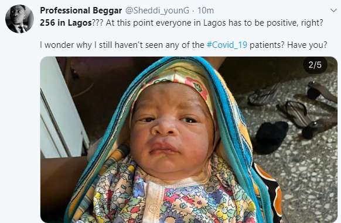Visit the @Sheddi_younG handle
The height and width of the screenshot is (223, 341).
(157, 11)
